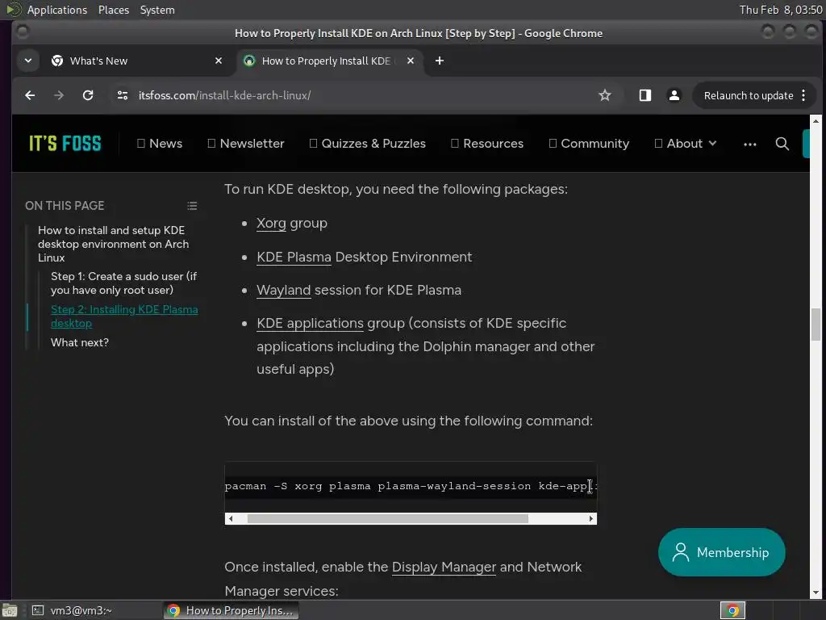Close the How to Properly Install KDE tab
The height and width of the screenshot is (620, 826).
[x=411, y=61]
